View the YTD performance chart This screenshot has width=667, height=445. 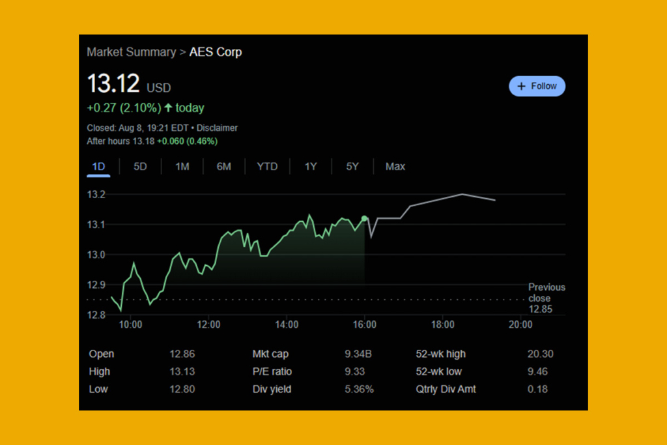click(266, 166)
